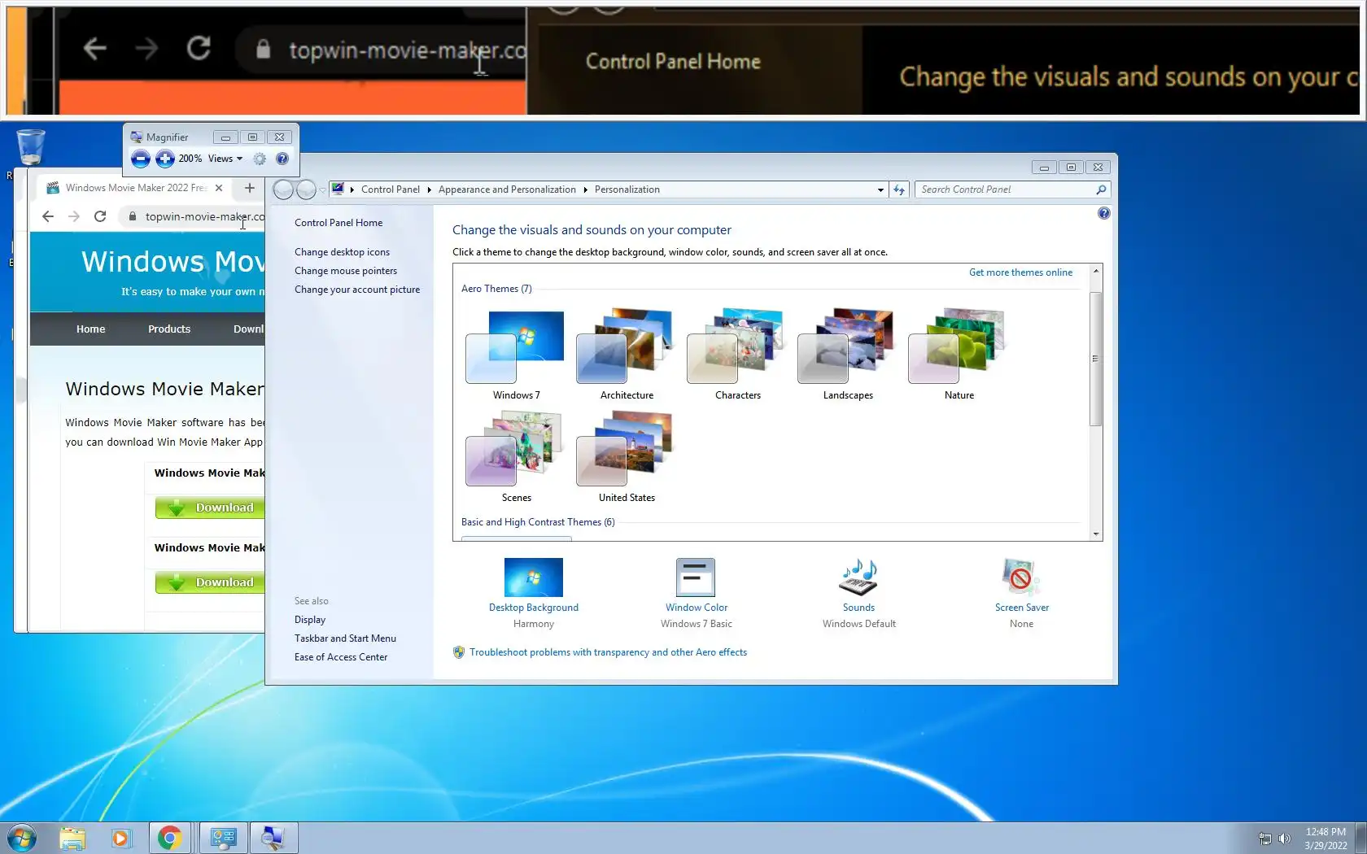Close the Windows Movie Maker 2022 browser tab
Screen dimensions: 1367x854
click(219, 188)
